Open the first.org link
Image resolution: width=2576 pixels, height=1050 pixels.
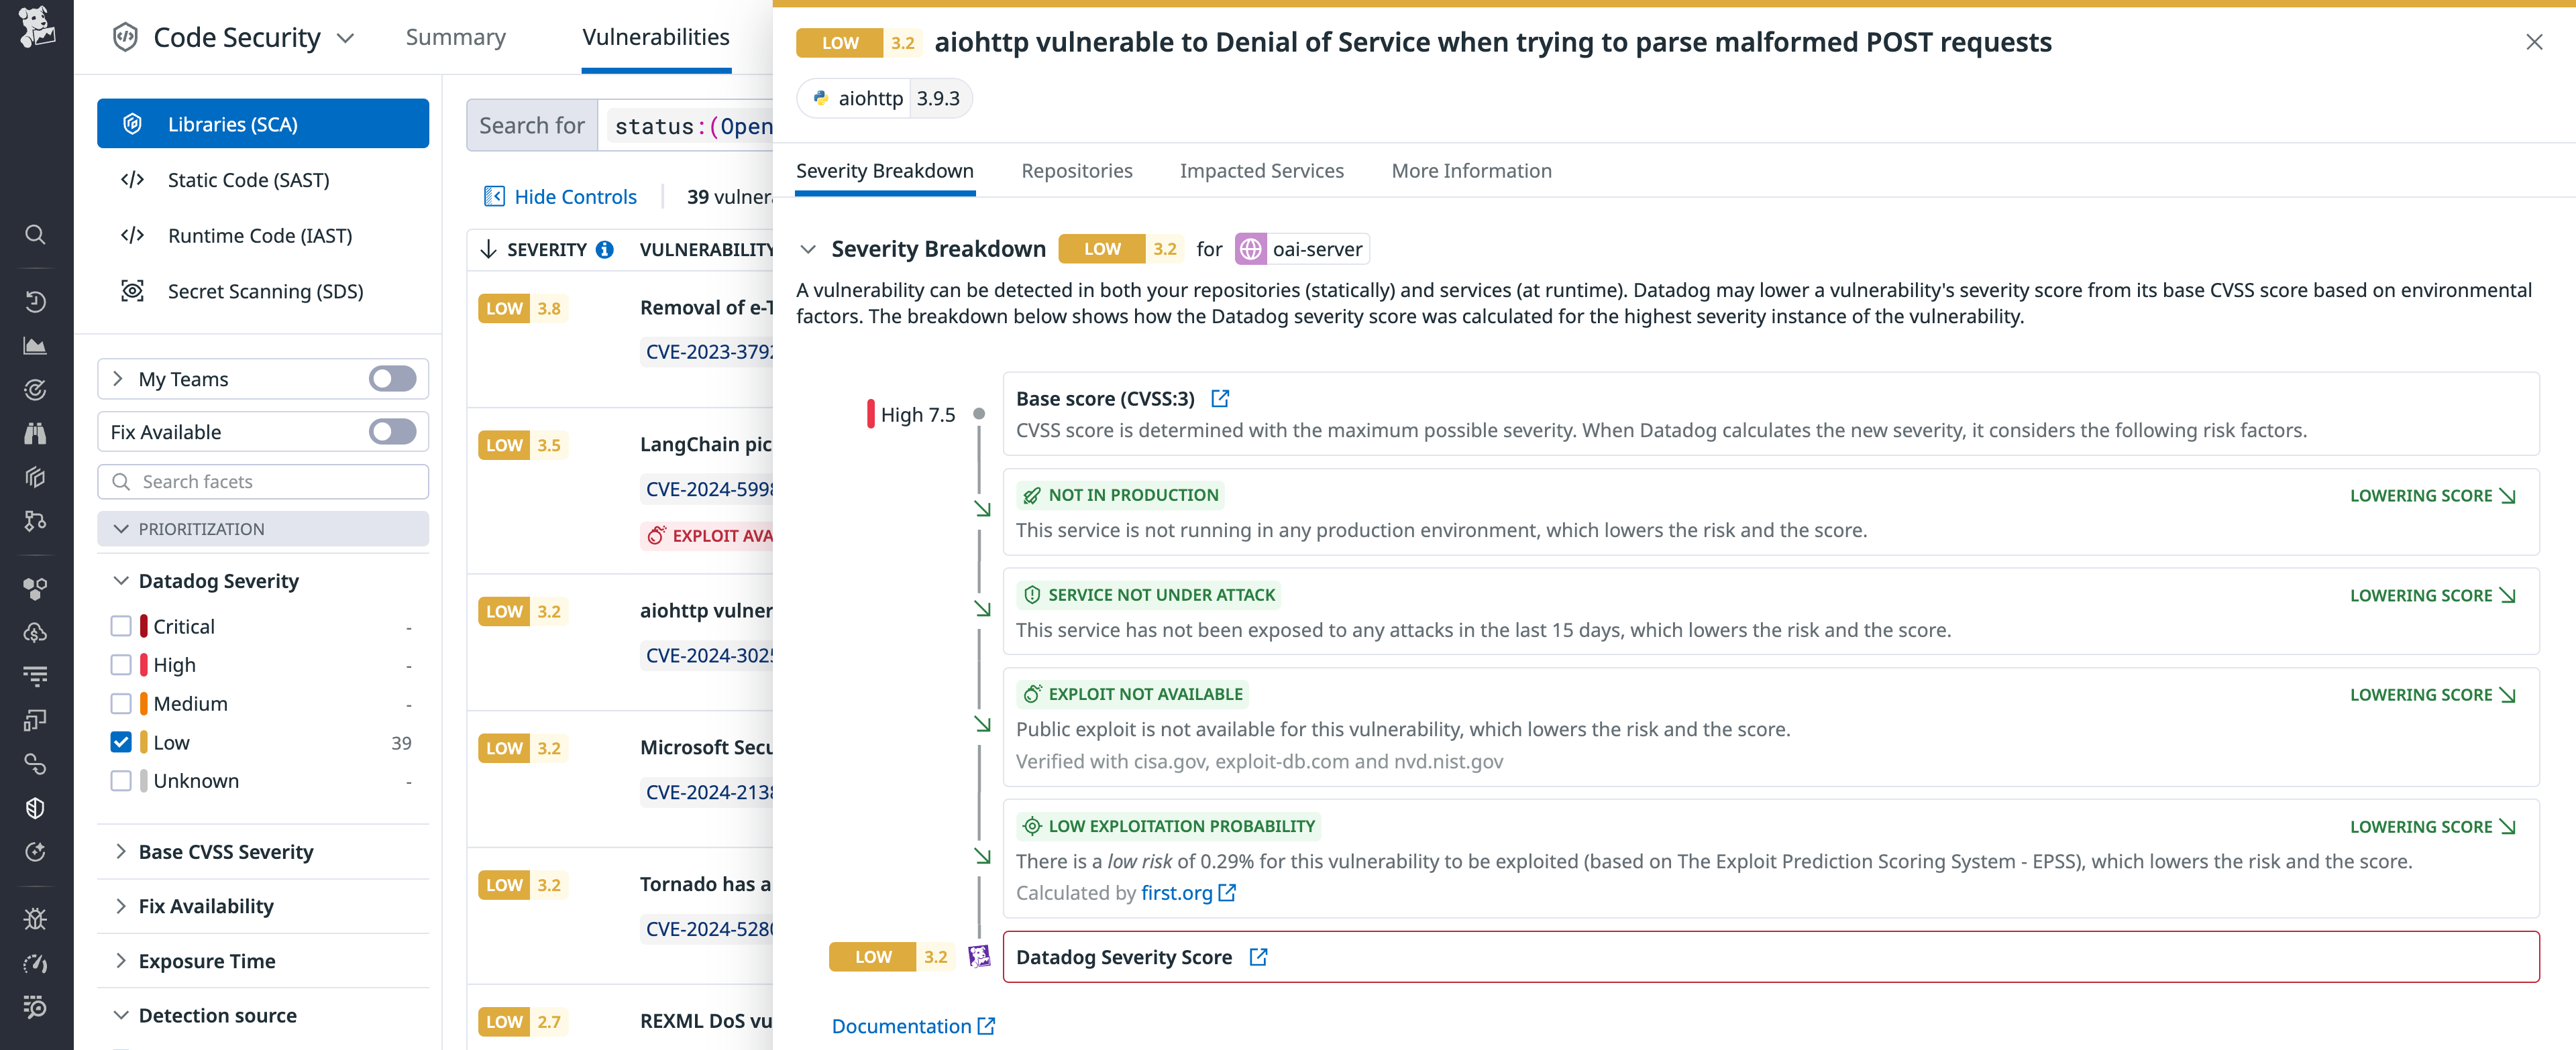click(1178, 892)
